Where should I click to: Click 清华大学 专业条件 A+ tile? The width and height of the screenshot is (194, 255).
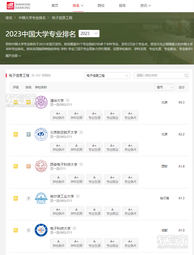pyautogui.click(x=130, y=115)
